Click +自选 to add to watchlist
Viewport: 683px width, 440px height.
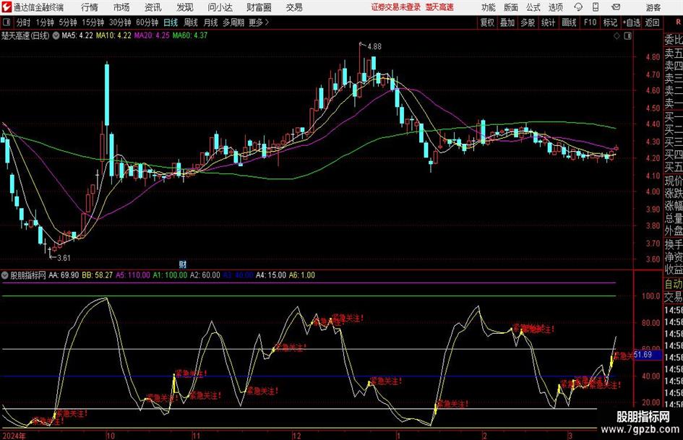click(x=631, y=22)
